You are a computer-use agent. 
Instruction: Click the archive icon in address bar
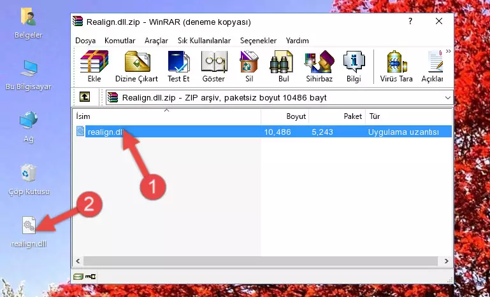point(113,98)
